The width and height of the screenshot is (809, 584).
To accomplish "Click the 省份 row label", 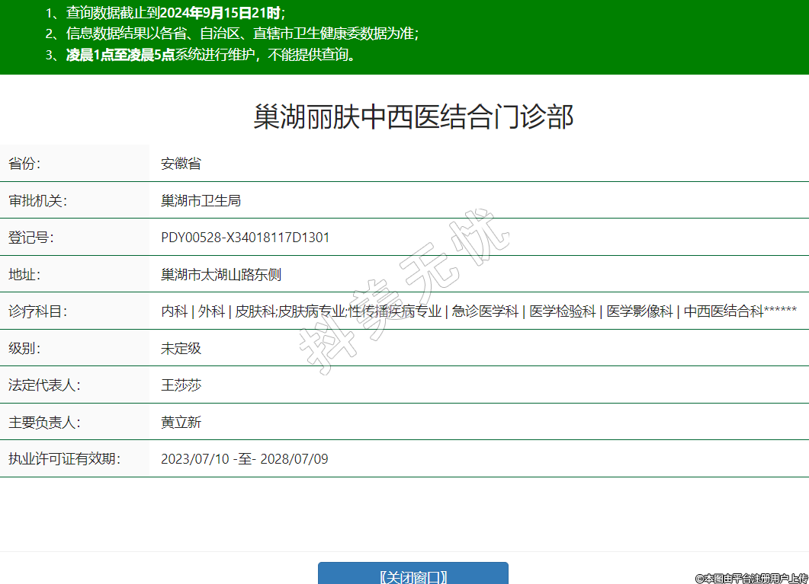I will click(24, 164).
